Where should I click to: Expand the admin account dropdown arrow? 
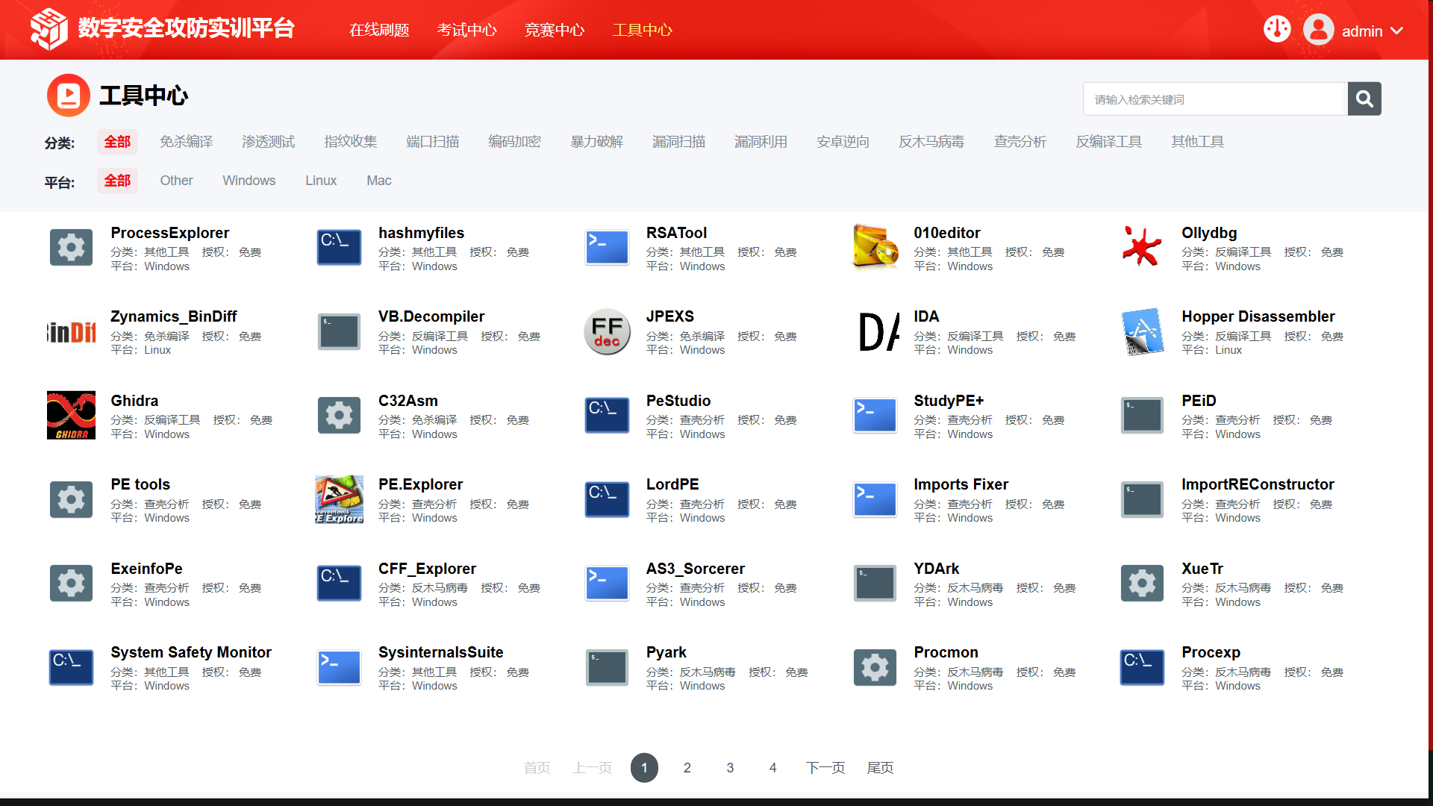point(1397,31)
